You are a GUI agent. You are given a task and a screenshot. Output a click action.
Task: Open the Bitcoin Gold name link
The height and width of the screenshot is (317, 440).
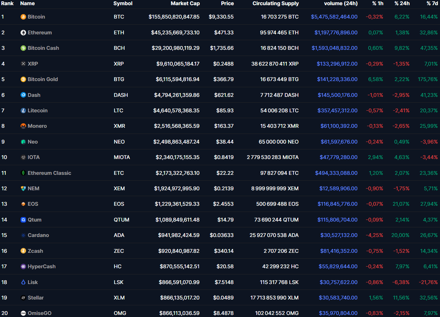coord(43,79)
